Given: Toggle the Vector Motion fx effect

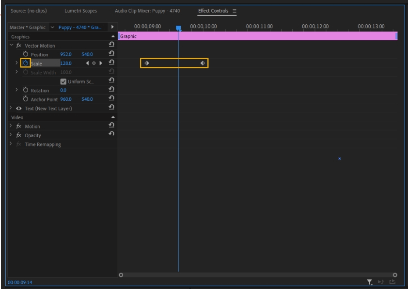Looking at the screenshot, I should pyautogui.click(x=18, y=46).
